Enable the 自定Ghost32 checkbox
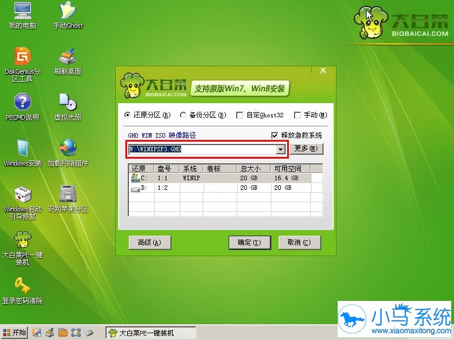454x340 pixels. pos(239,116)
